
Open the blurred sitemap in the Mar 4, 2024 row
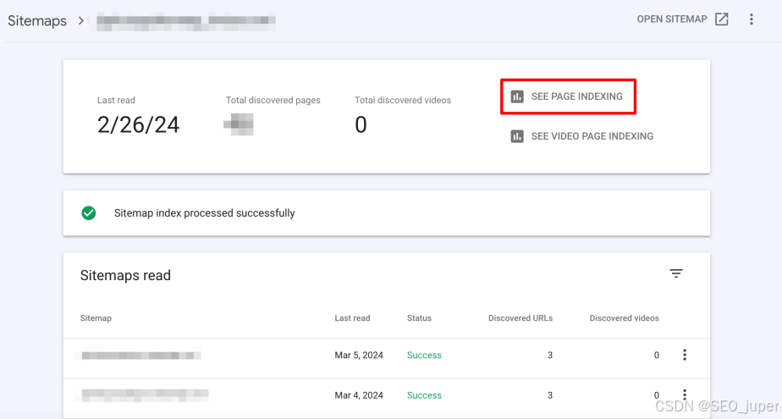click(x=143, y=395)
